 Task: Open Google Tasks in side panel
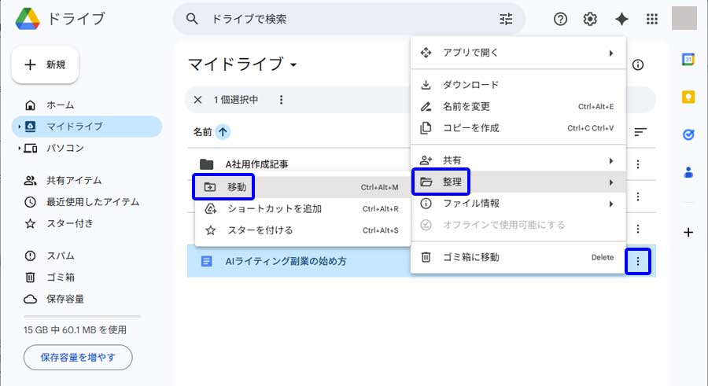[x=688, y=134]
